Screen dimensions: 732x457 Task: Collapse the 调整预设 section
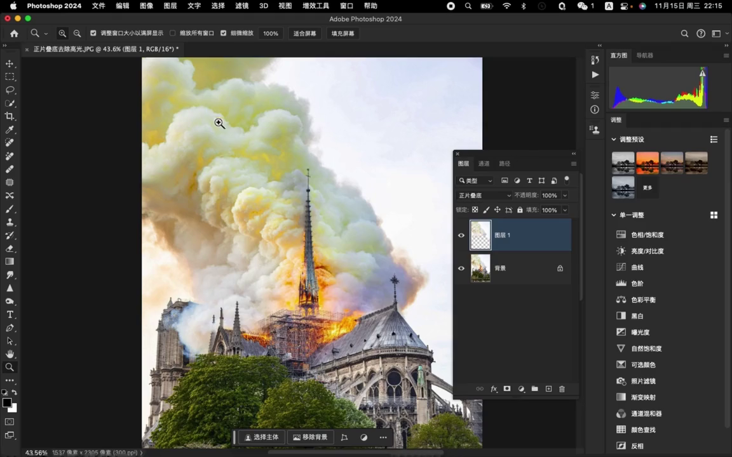click(x=614, y=140)
